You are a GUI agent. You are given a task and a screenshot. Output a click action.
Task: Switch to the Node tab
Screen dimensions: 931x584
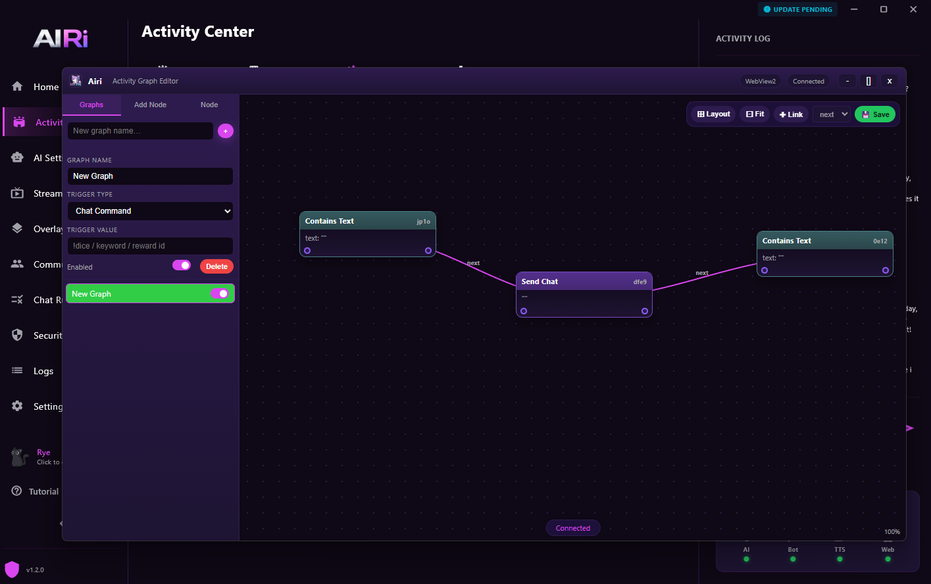[209, 105]
